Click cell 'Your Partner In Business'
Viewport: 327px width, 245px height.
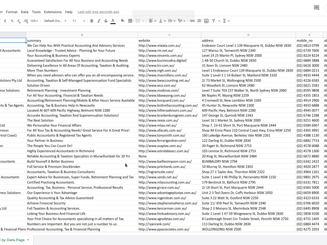point(82,140)
